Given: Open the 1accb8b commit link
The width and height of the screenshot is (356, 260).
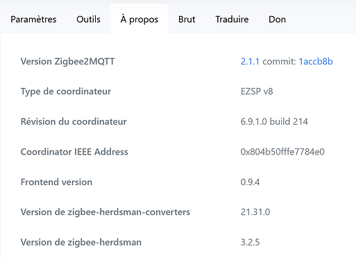Looking at the screenshot, I should coord(316,62).
